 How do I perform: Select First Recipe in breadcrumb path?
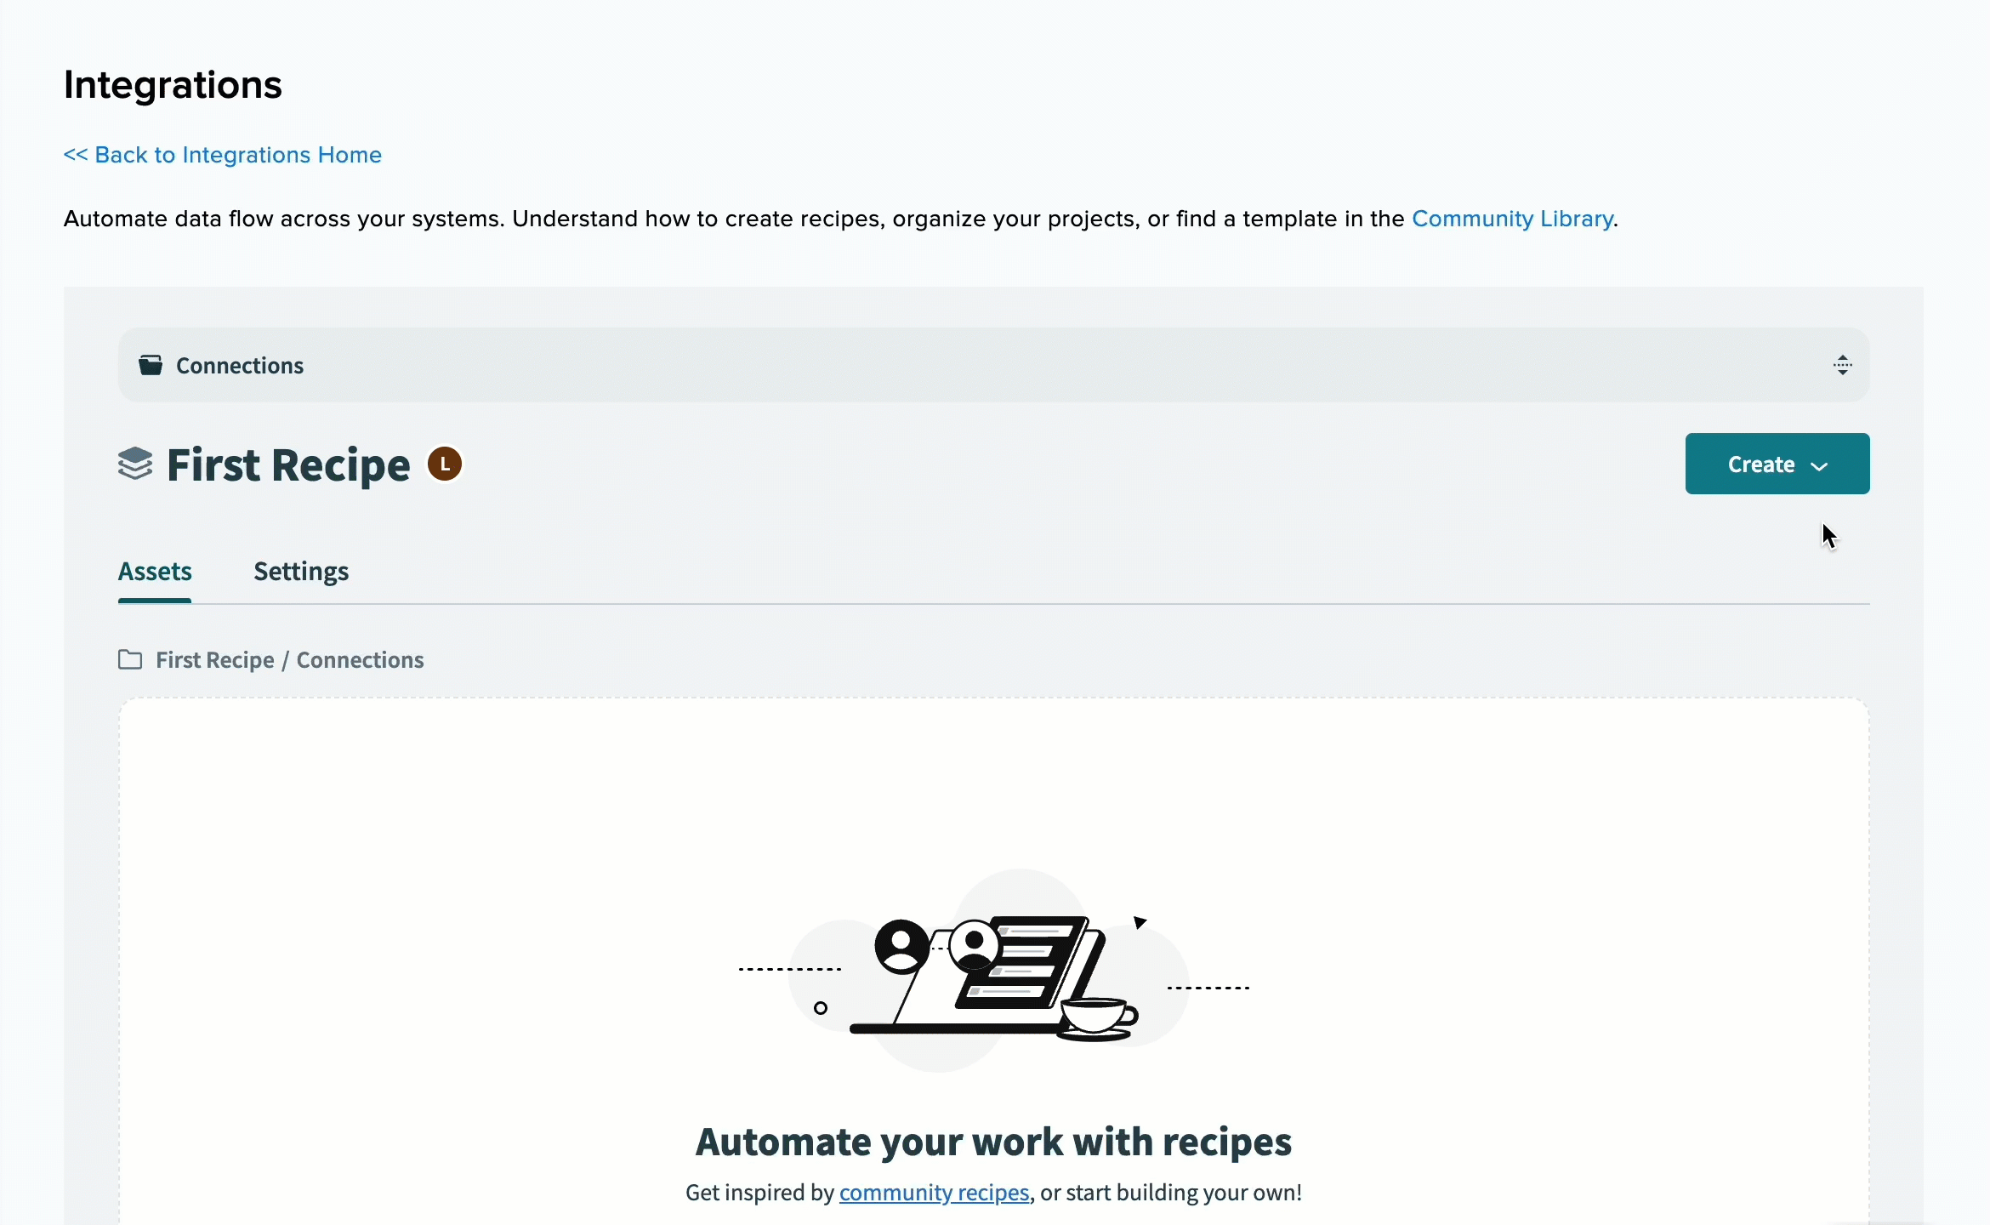[215, 660]
